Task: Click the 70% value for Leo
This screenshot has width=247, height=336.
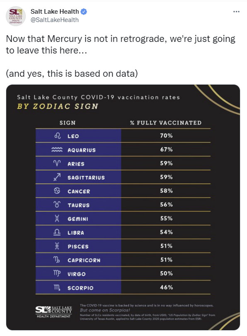Action: click(x=166, y=136)
